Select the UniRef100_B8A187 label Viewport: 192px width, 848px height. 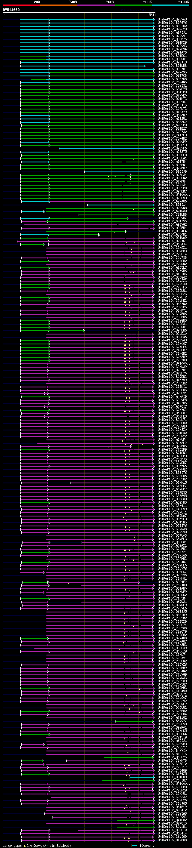(172, 102)
